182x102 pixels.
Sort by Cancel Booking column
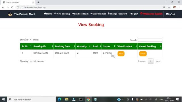click(x=150, y=46)
